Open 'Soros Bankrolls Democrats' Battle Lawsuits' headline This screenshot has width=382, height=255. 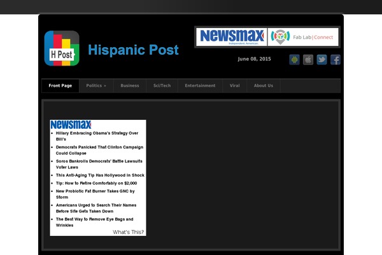click(x=99, y=164)
